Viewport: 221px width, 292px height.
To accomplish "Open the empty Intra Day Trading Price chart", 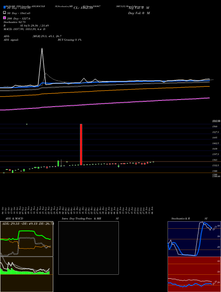I will (88, 248).
